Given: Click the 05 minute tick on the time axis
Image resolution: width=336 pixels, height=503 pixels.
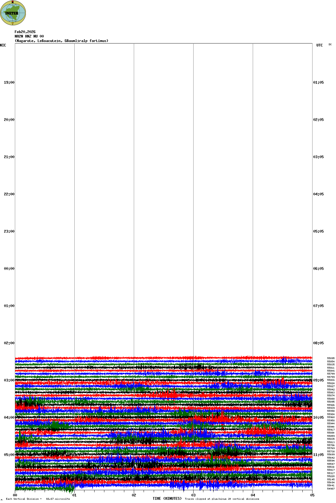Looking at the screenshot, I should (x=312, y=495).
